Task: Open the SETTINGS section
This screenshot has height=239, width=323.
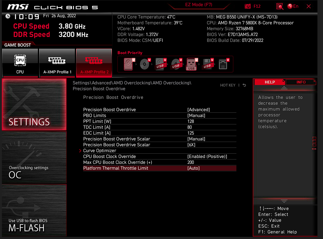Action: pyautogui.click(x=34, y=104)
